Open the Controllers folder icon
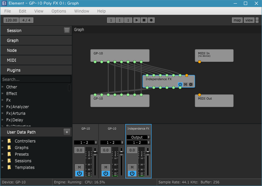The height and width of the screenshot is (186, 262). pyautogui.click(x=9, y=141)
